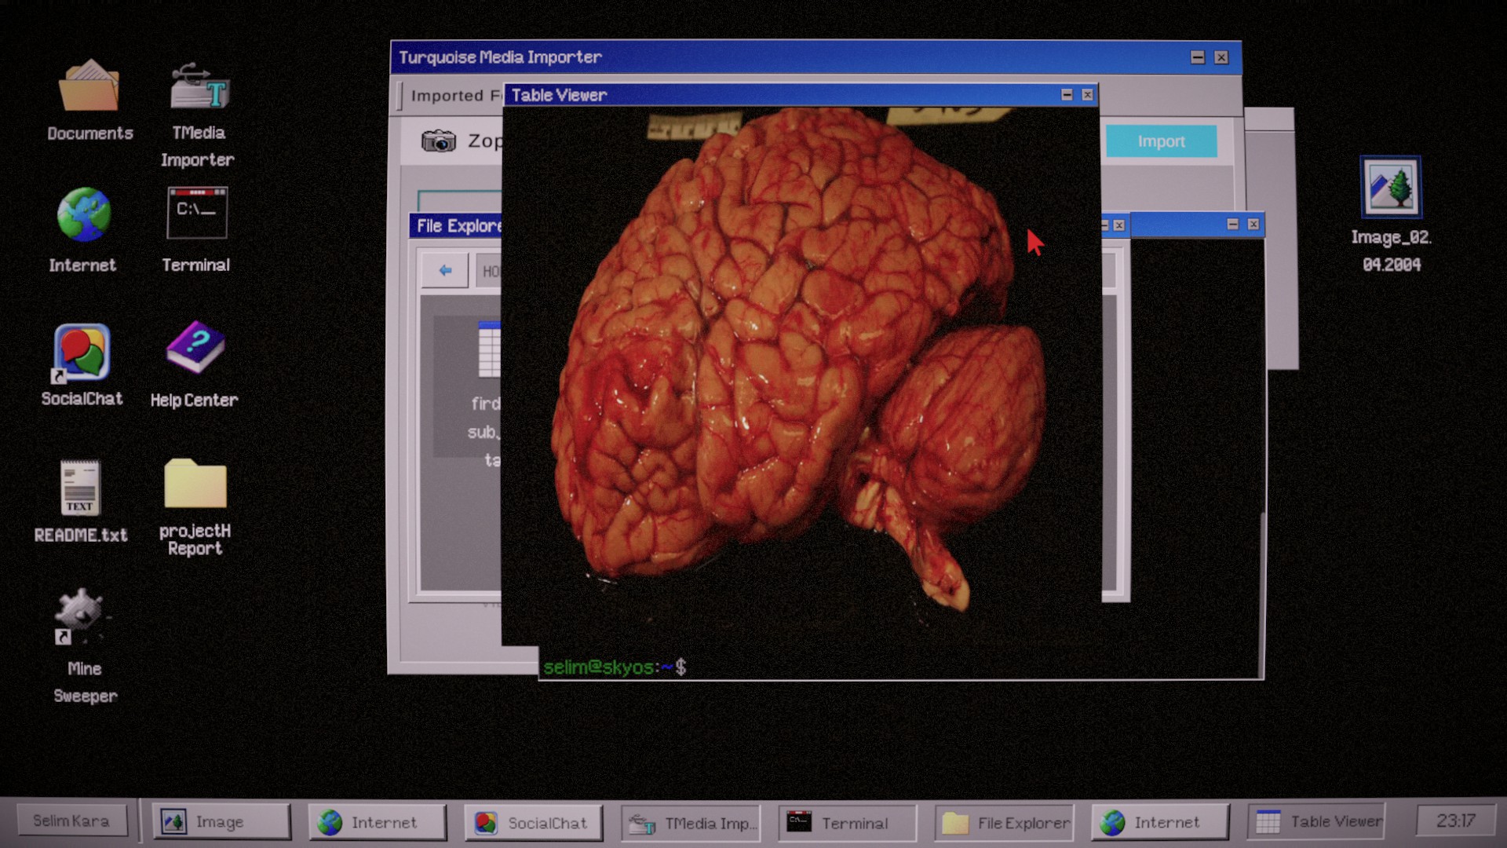This screenshot has height=848, width=1507.
Task: Click the Import button
Action: pyautogui.click(x=1161, y=141)
